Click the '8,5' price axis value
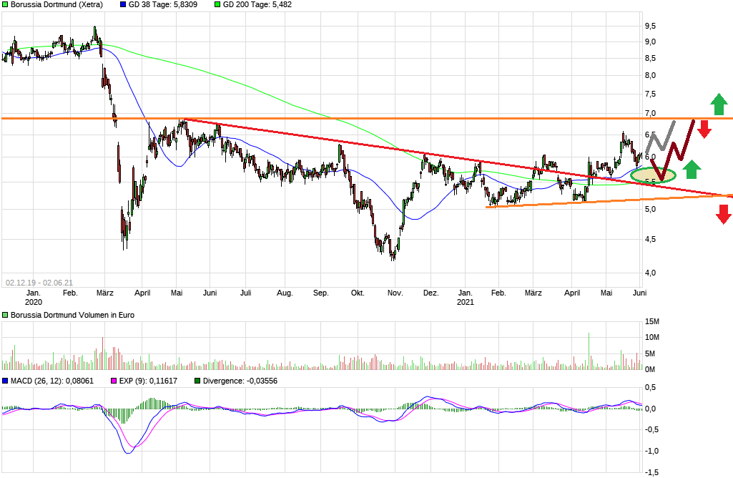The image size is (733, 478). click(650, 59)
